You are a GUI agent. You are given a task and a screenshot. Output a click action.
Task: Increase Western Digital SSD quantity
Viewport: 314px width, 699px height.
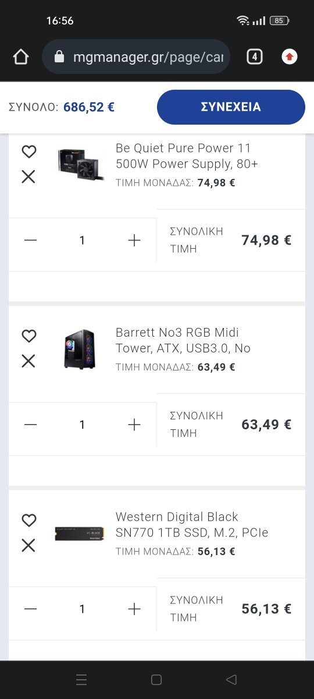pyautogui.click(x=134, y=609)
